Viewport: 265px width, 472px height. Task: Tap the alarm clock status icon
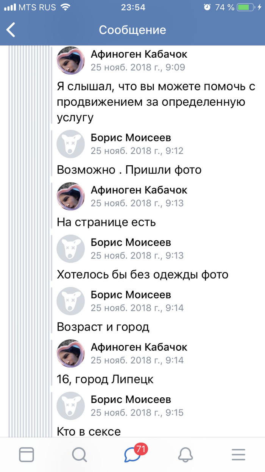(207, 7)
